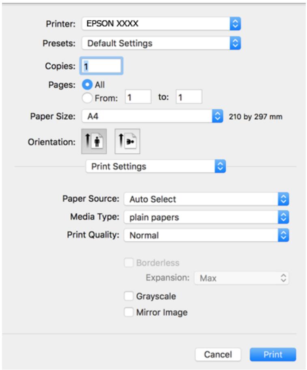The image size is (307, 370).
Task: Open Media Type plain papers dropdown
Action: pyautogui.click(x=206, y=217)
